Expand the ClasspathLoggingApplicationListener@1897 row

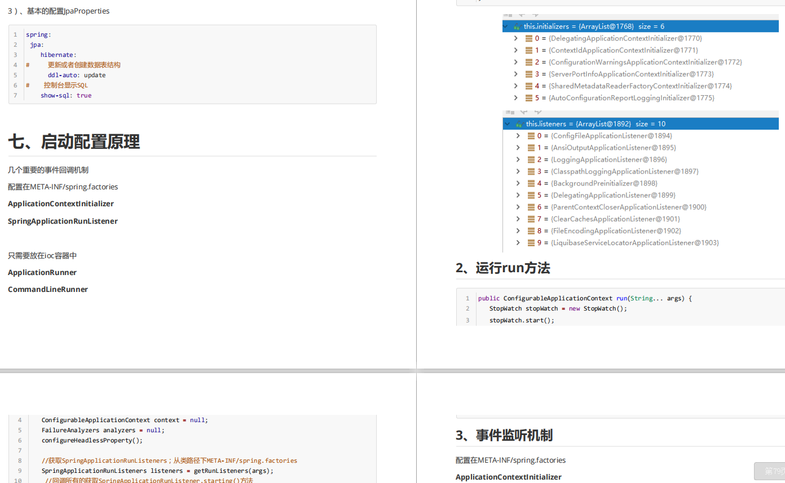(x=518, y=171)
